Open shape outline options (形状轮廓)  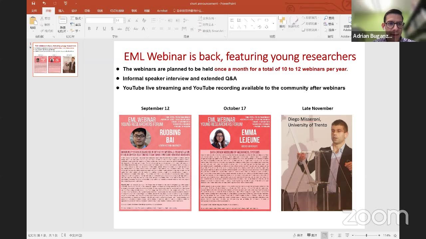311,24
